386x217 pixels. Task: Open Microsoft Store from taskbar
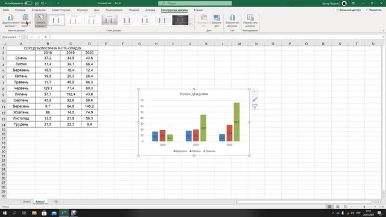44,213
